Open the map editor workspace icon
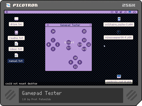Image resolution: width=142 pixels, height=106 pixels. point(121,12)
